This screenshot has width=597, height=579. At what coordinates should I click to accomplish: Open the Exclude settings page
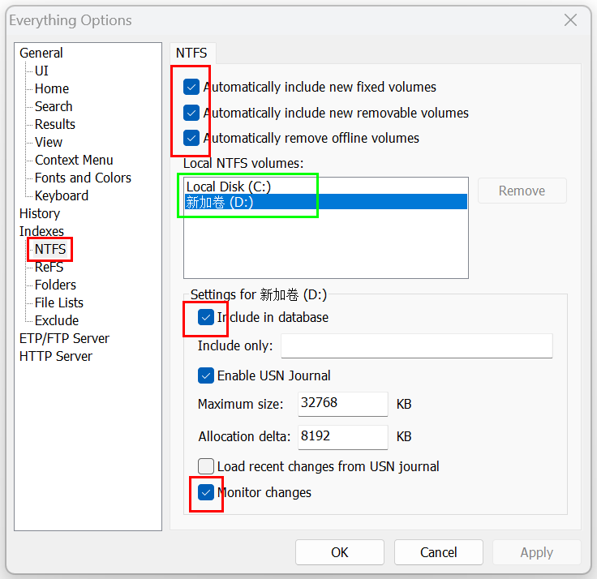point(57,320)
